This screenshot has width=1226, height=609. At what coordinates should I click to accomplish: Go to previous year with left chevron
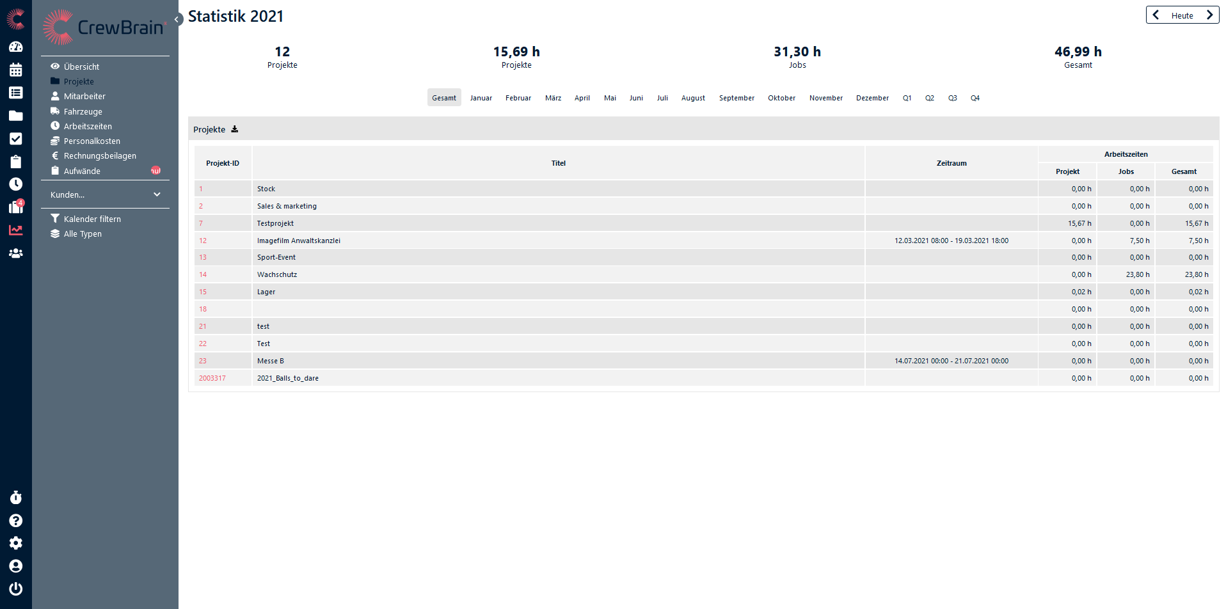[x=1156, y=15]
